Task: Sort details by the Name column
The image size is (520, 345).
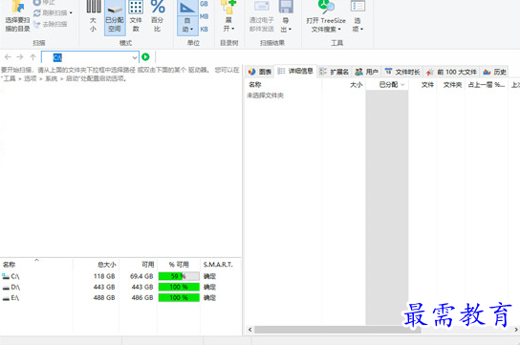Action: [284, 85]
